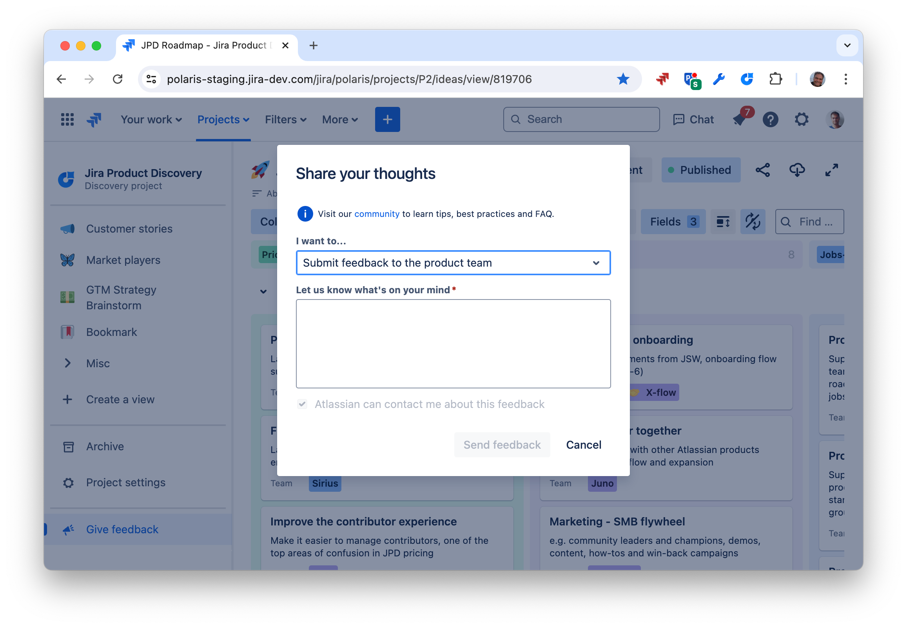Image resolution: width=907 pixels, height=628 pixels.
Task: Click the Jira logo in navigation bar
Action: click(x=94, y=119)
